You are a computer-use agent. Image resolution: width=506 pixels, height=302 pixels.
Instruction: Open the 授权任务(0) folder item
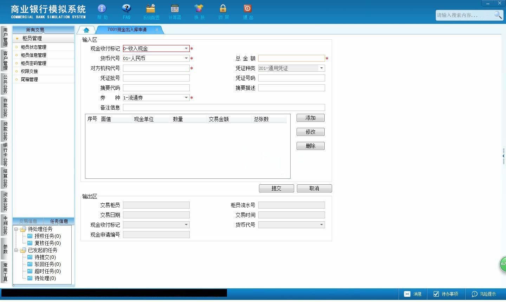click(x=44, y=236)
